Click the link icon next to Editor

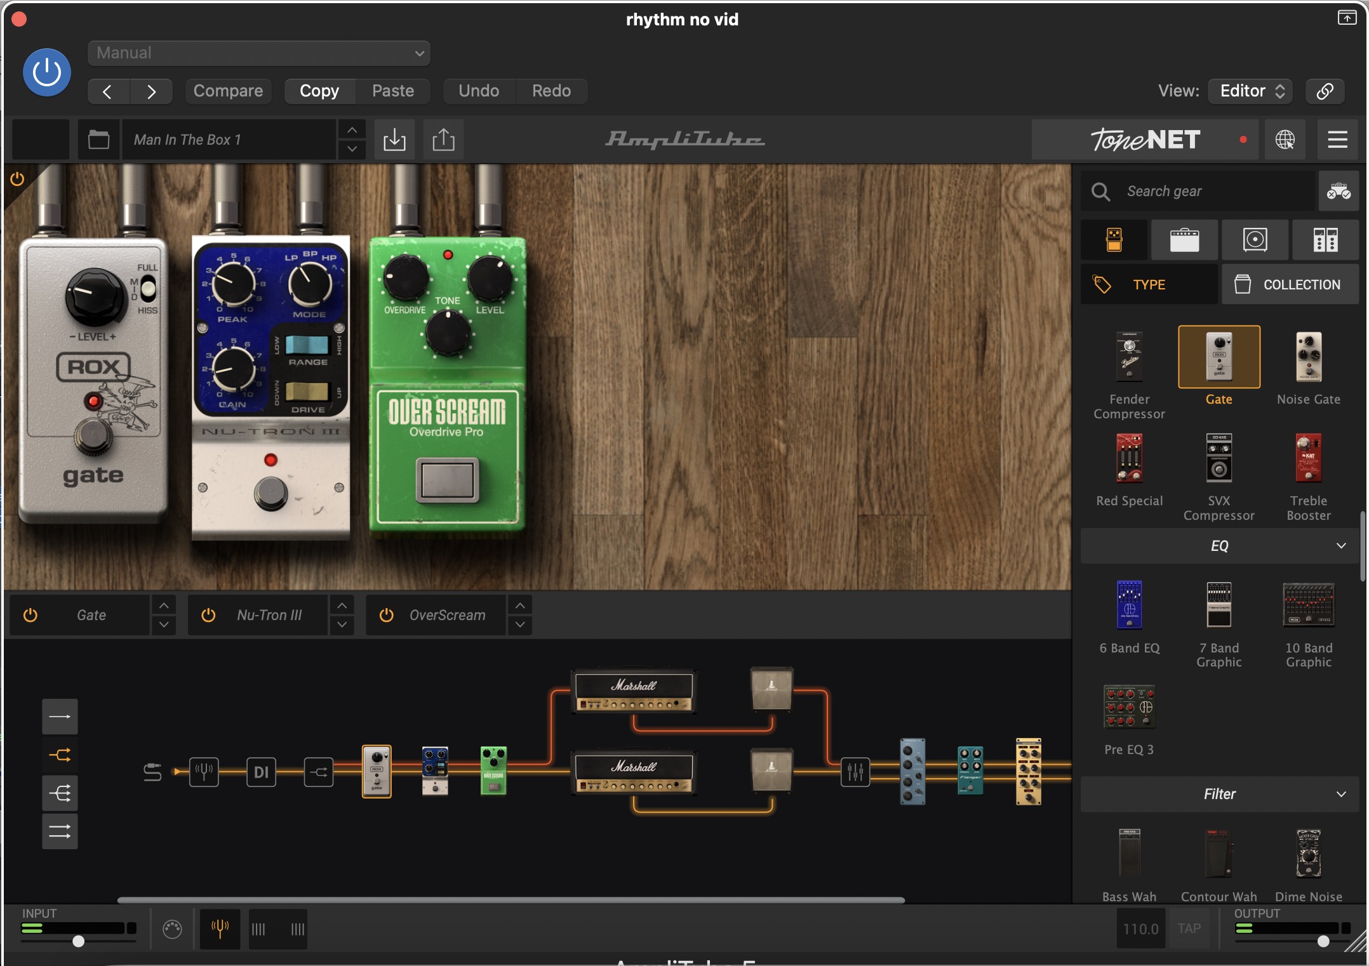click(1325, 91)
